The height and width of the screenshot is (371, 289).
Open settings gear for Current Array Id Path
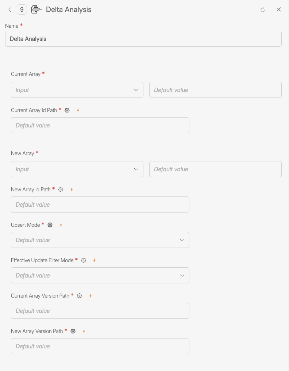(x=67, y=110)
